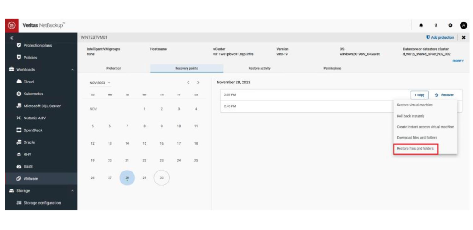Go to previous month in calendar
Image resolution: width=473 pixels, height=230 pixels.
[188, 83]
